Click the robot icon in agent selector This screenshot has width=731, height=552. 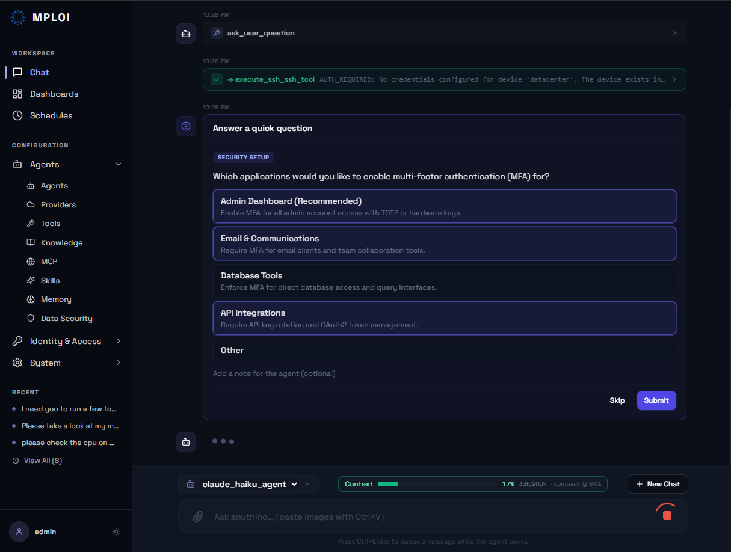click(x=191, y=484)
